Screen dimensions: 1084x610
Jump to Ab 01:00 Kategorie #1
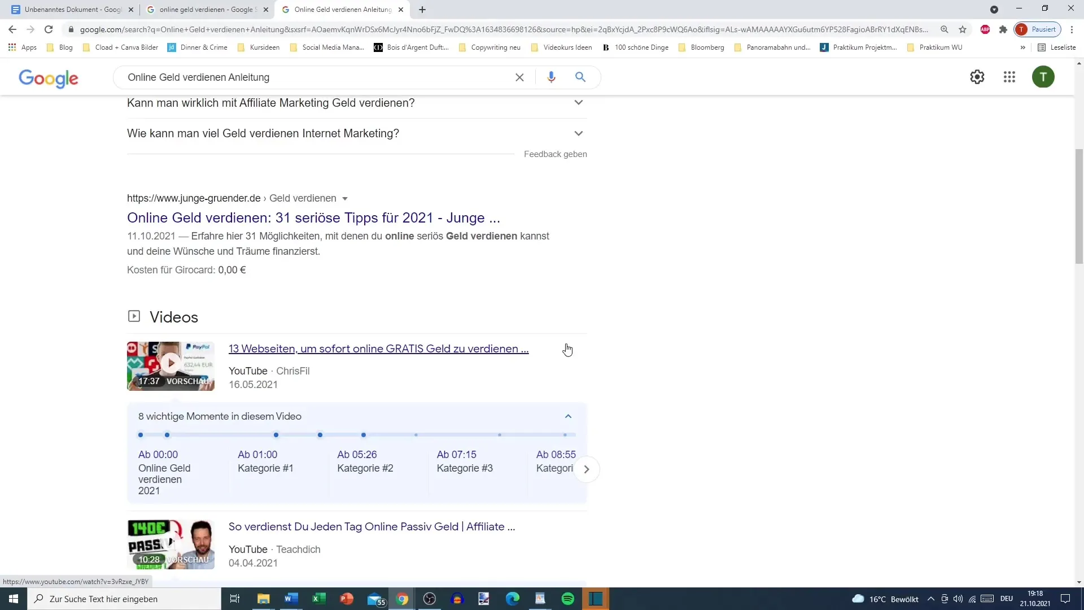click(x=265, y=461)
